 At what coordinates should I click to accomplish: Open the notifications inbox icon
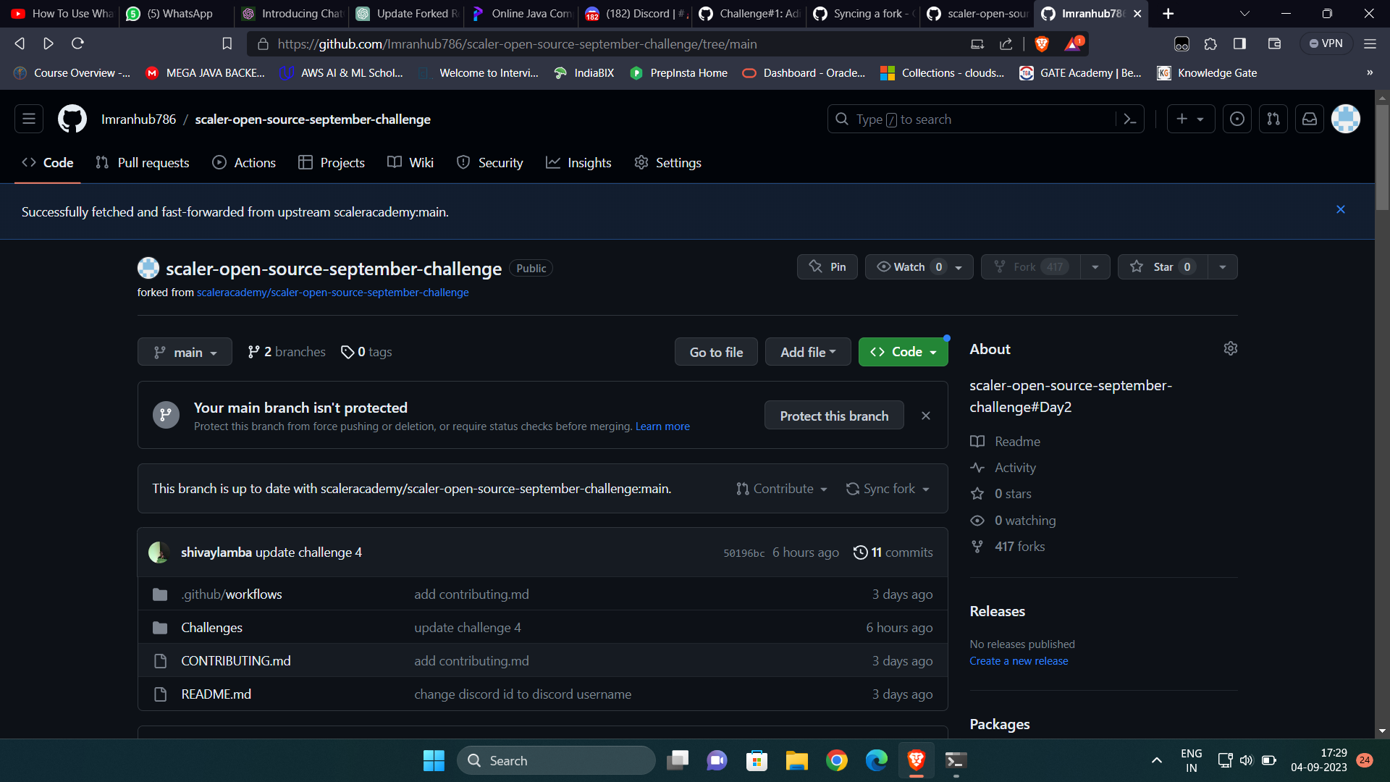pyautogui.click(x=1309, y=119)
